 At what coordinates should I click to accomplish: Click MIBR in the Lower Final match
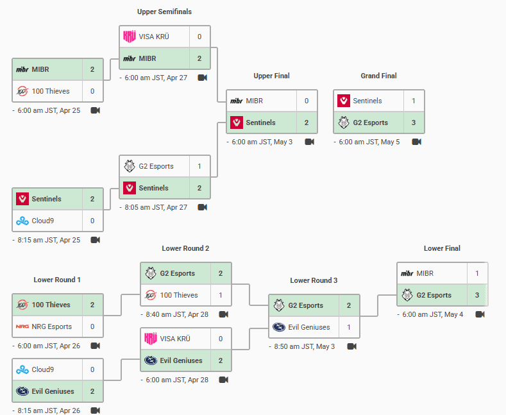[x=425, y=273]
